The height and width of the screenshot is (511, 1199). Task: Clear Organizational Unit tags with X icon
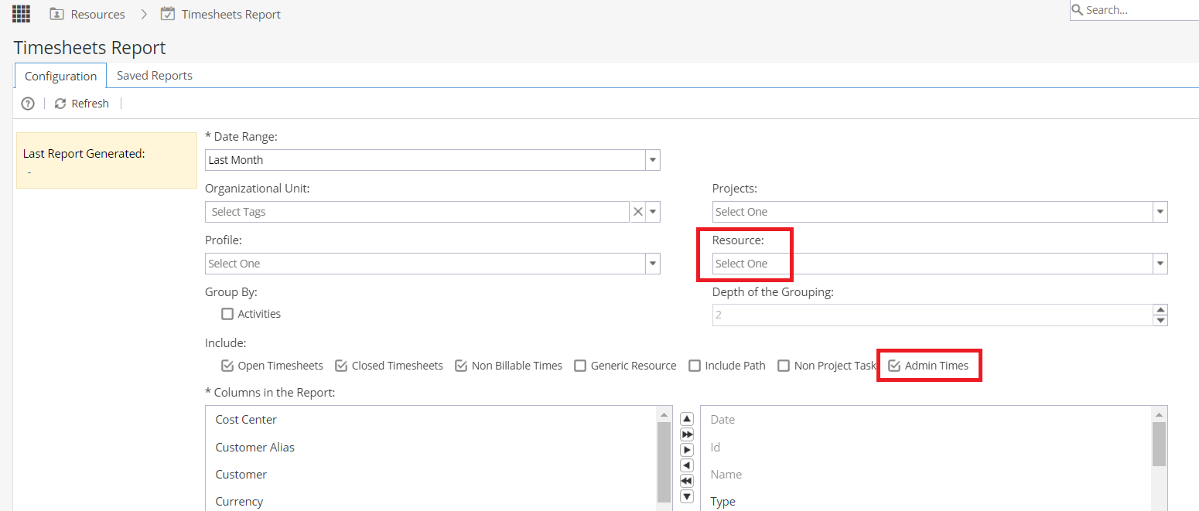638,212
